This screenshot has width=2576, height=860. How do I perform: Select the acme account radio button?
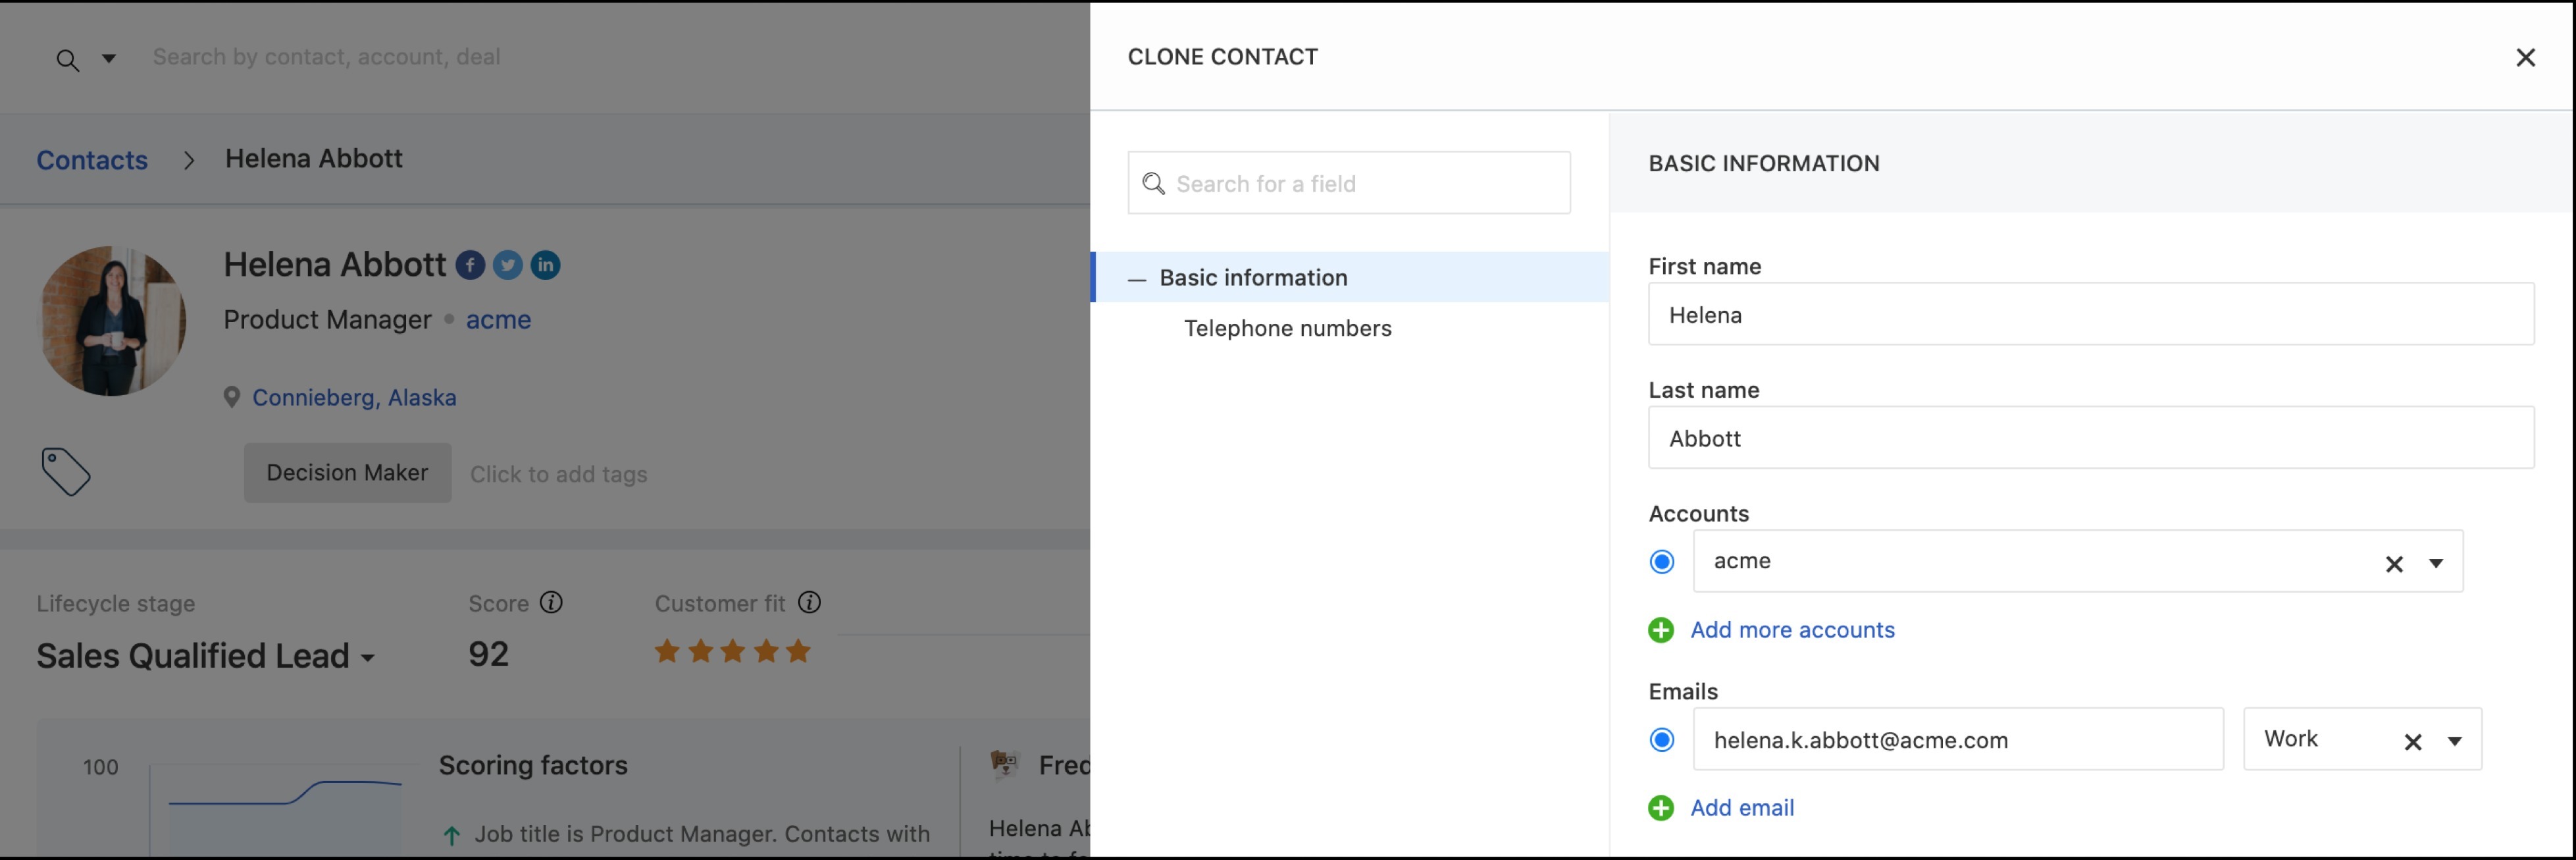pos(1662,562)
